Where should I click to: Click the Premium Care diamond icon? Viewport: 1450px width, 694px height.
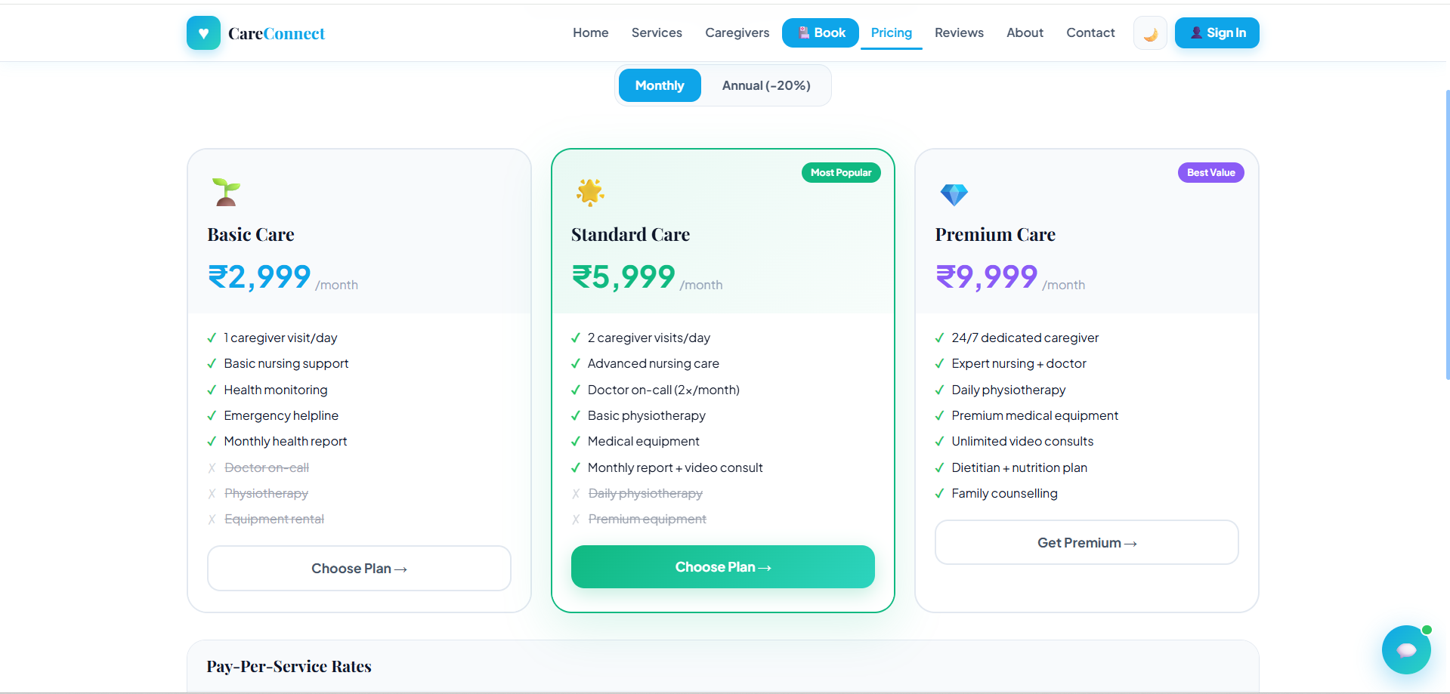point(954,194)
